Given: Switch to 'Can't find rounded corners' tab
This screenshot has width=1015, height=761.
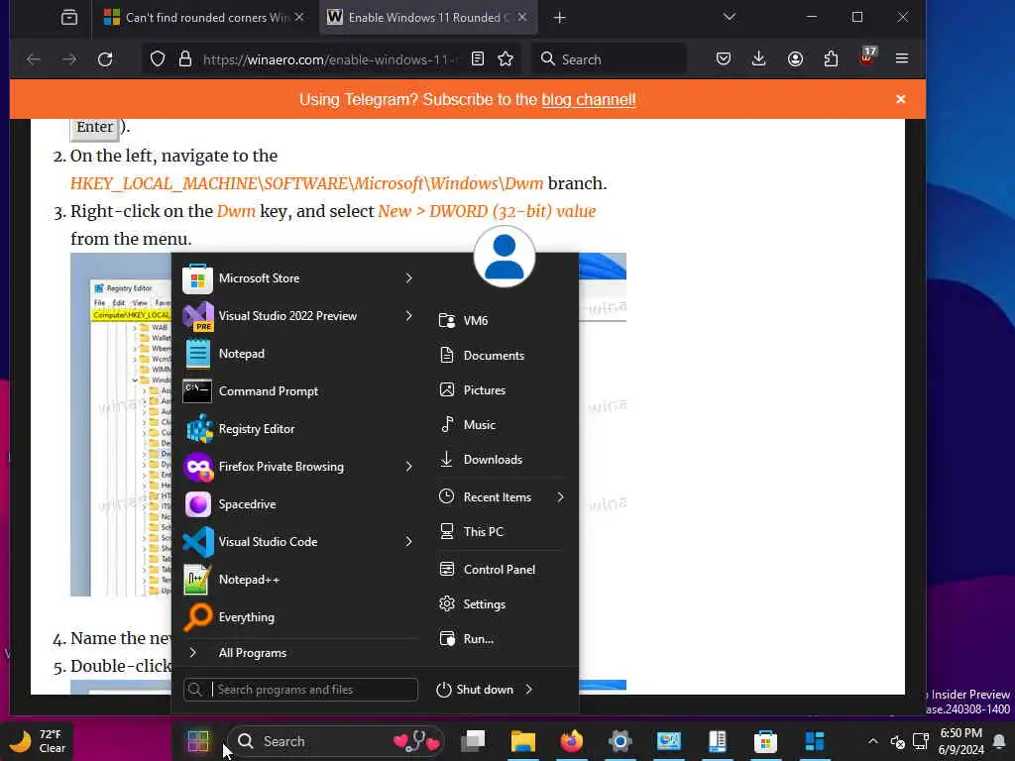Looking at the screenshot, I should click(x=204, y=18).
